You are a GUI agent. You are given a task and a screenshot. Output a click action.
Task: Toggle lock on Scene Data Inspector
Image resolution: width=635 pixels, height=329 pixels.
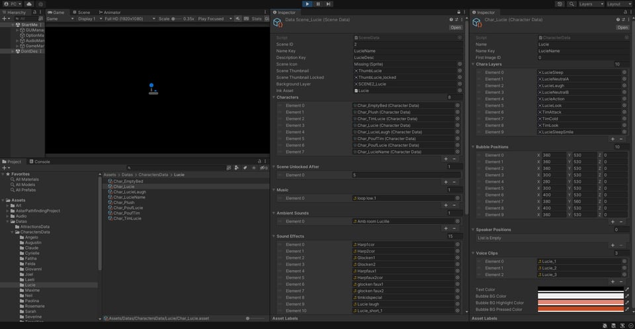pos(458,12)
